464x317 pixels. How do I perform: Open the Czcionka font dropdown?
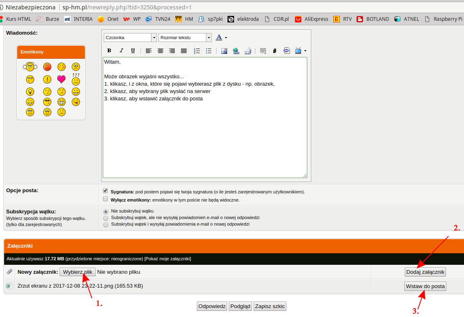[130, 38]
